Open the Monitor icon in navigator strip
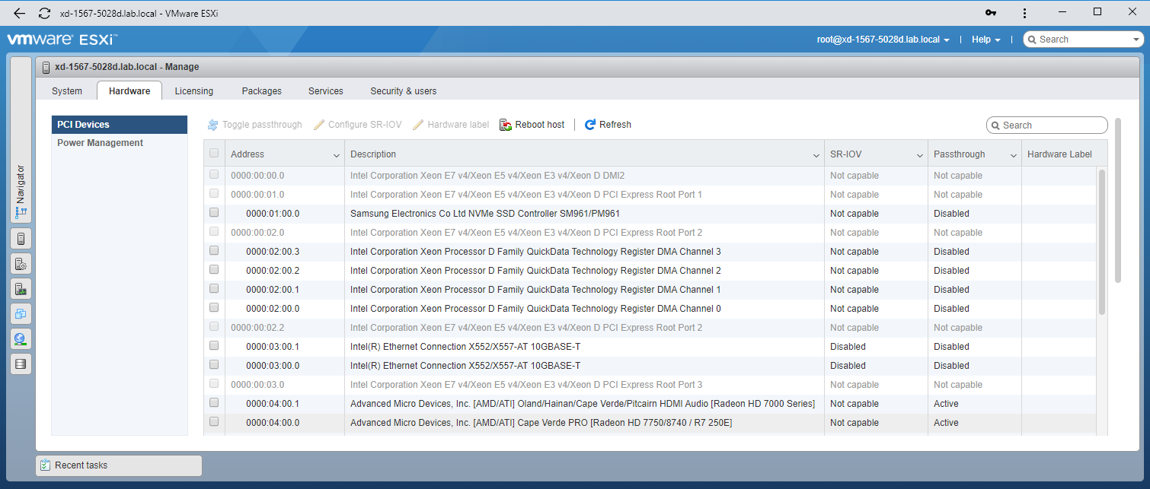This screenshot has width=1150, height=489. click(x=21, y=289)
